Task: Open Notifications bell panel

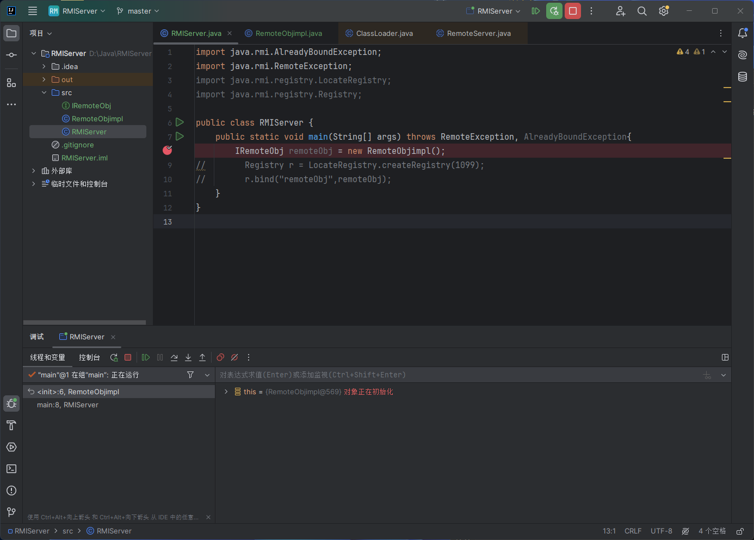Action: (x=743, y=33)
